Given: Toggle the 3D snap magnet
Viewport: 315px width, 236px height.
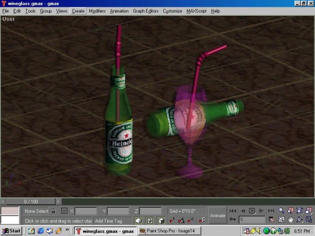Looking at the screenshot, I should (x=172, y=221).
